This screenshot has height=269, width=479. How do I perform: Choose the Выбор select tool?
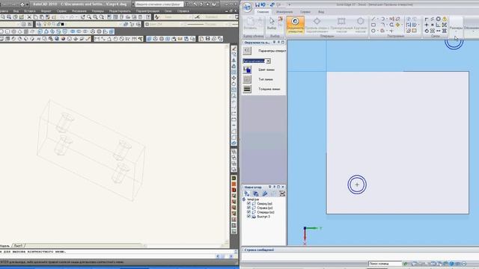(272, 23)
